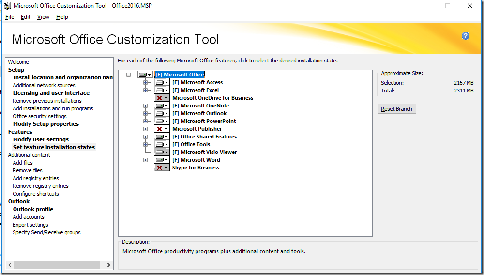The height and width of the screenshot is (275, 484).
Task: Open Configure shortcuts page
Action: pyautogui.click(x=35, y=194)
